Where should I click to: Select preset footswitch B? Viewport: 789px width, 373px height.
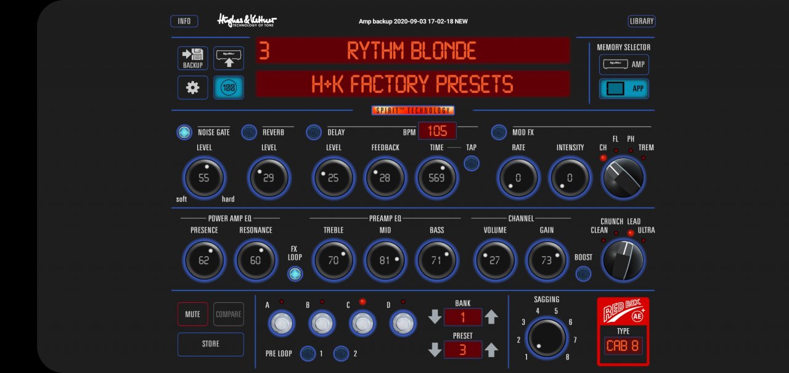coord(322,323)
